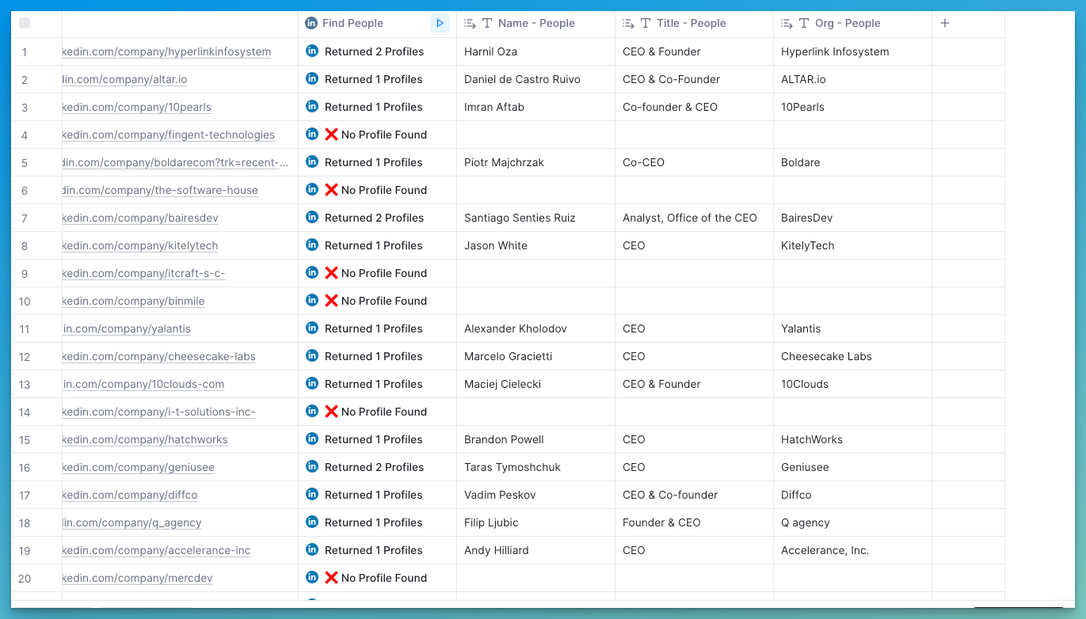Click the LinkedIn icon in the yalantis row

(x=312, y=328)
